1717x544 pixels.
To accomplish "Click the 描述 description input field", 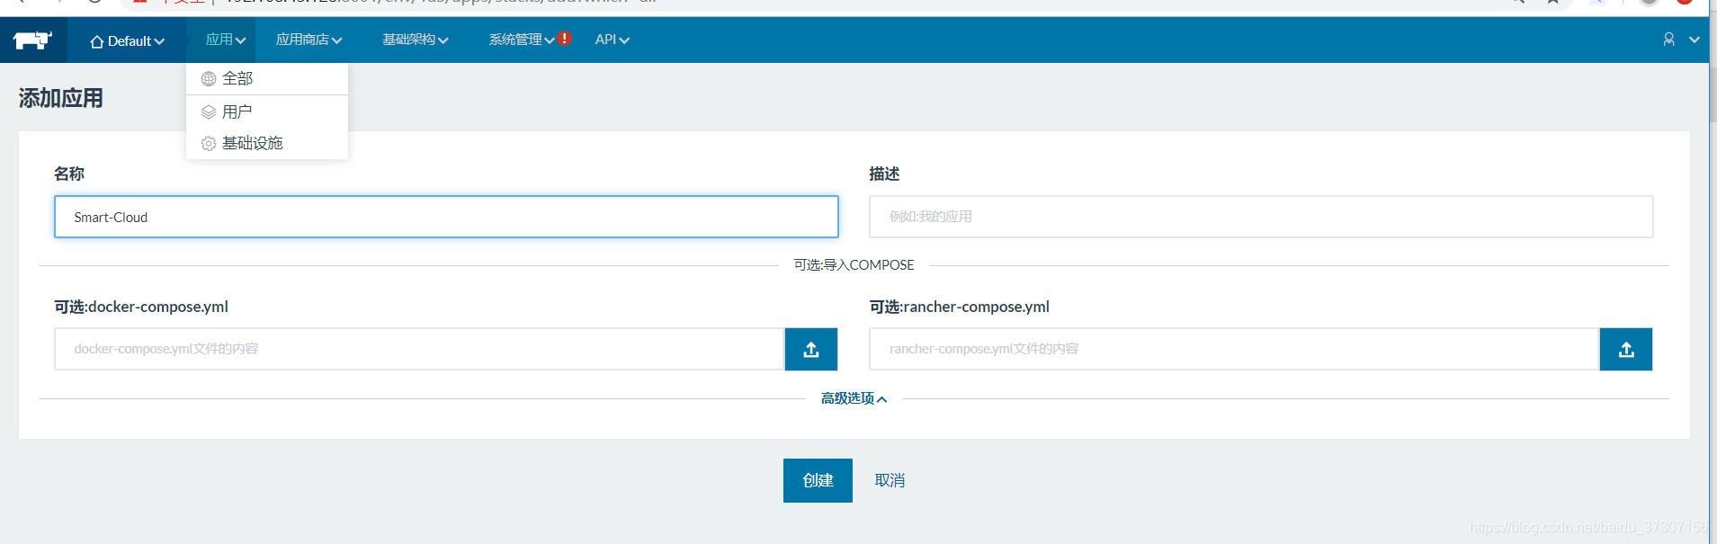I will (x=1261, y=217).
